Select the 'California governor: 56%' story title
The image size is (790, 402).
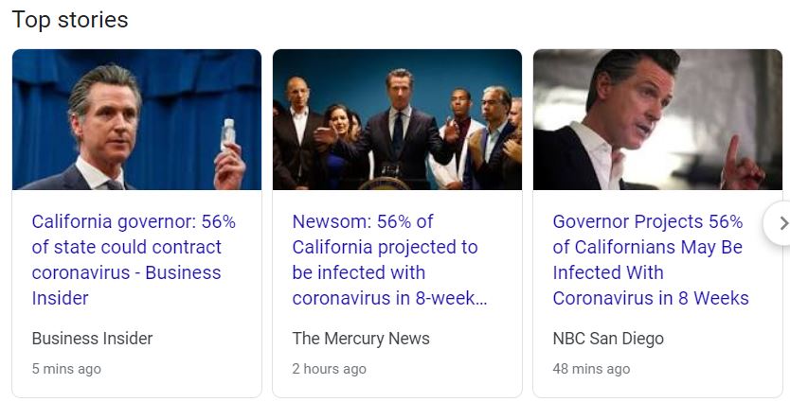click(x=134, y=222)
